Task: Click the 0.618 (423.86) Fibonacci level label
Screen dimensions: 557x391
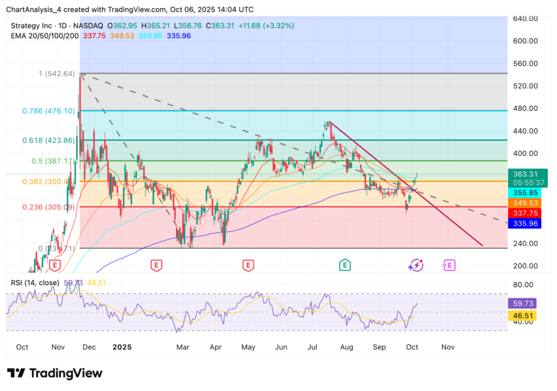Action: click(48, 140)
